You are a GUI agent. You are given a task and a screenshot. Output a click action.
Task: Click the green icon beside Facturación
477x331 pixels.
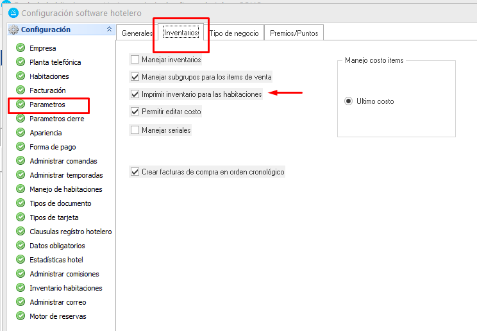21,90
